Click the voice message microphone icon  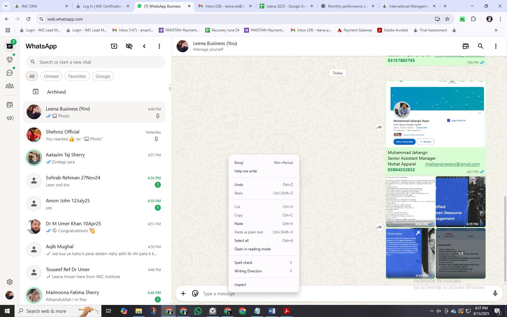(x=495, y=293)
